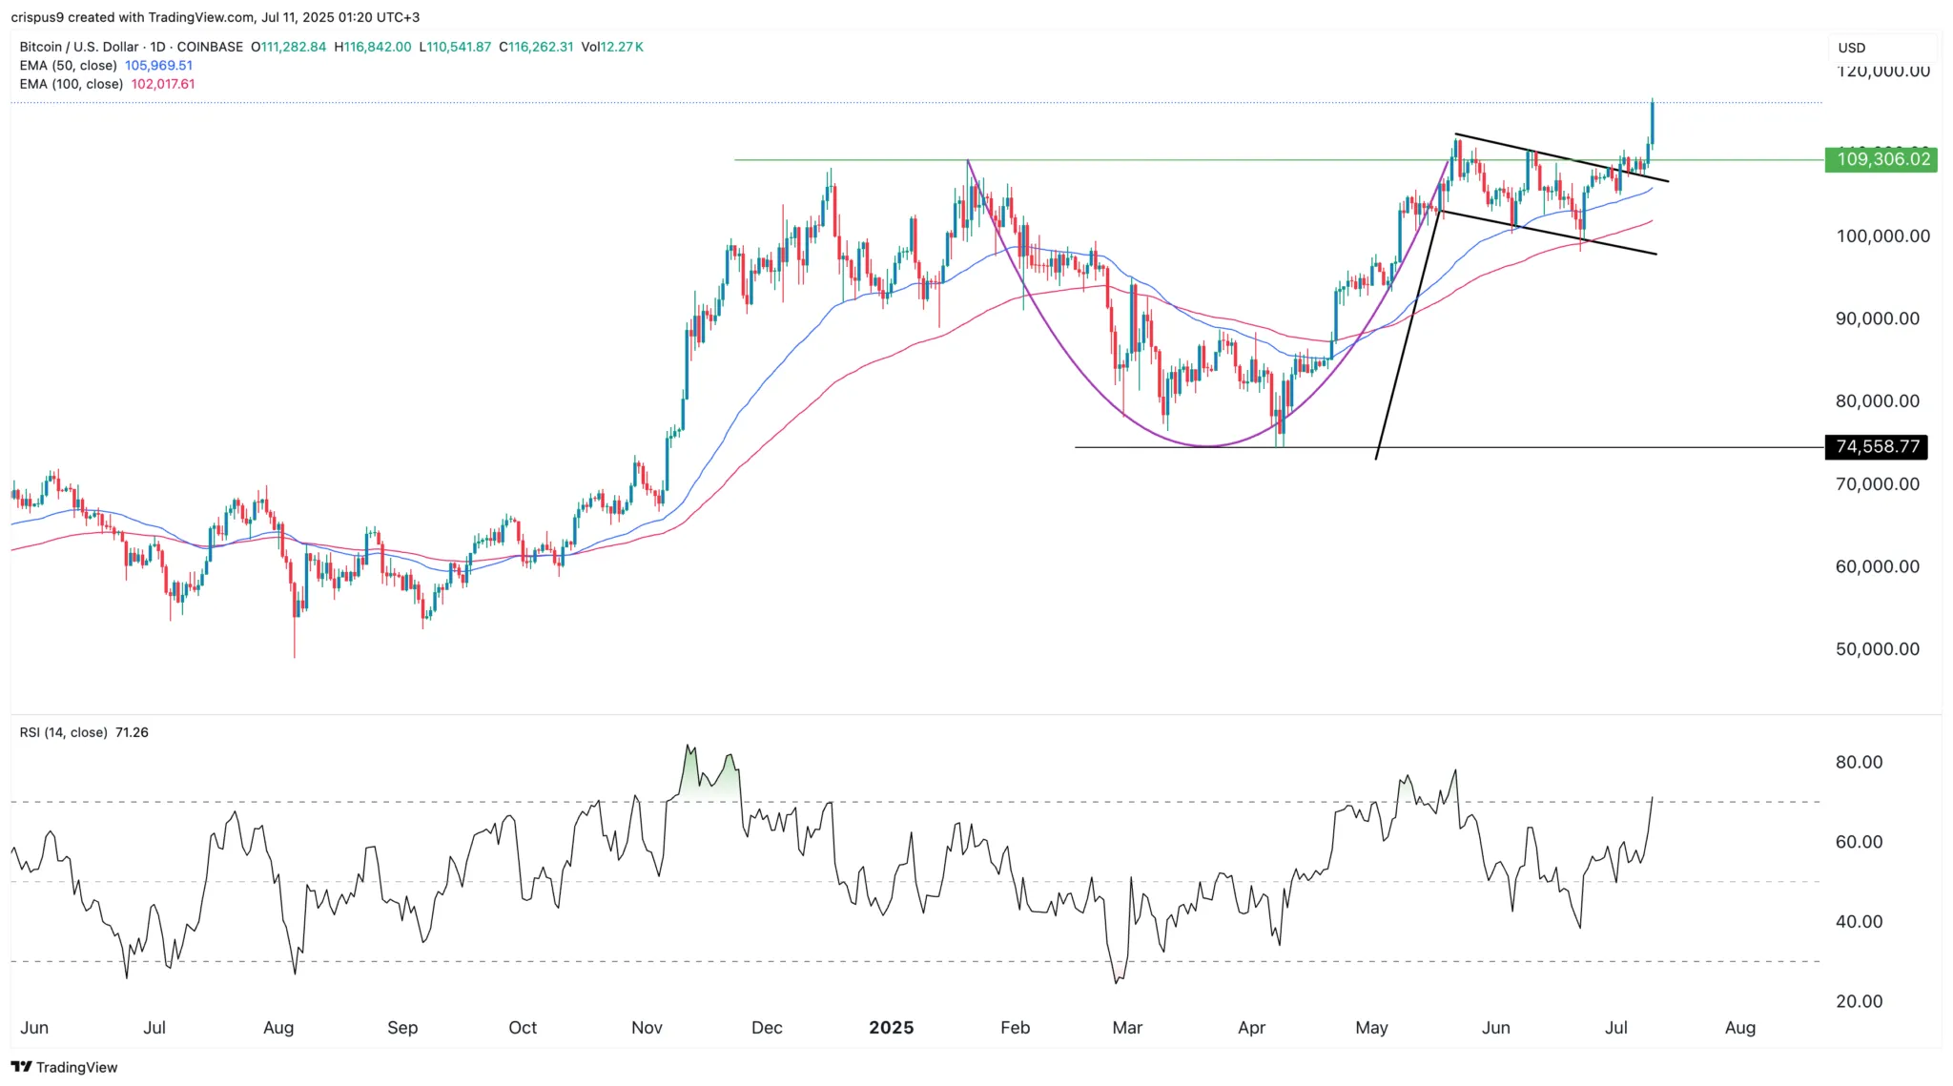This screenshot has height=1086, width=1953.
Task: Click the RSI value 71.26 readout
Action: 132,732
